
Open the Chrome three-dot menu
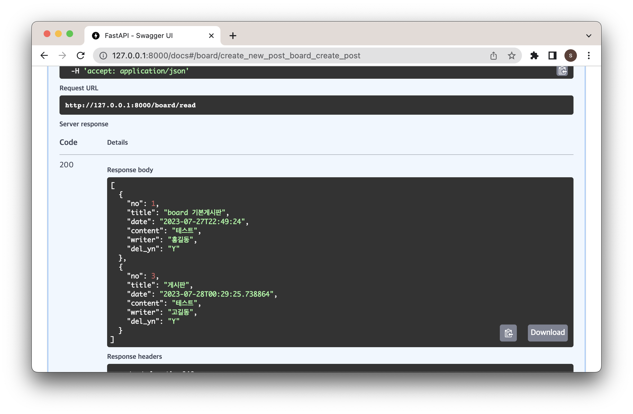tap(589, 56)
